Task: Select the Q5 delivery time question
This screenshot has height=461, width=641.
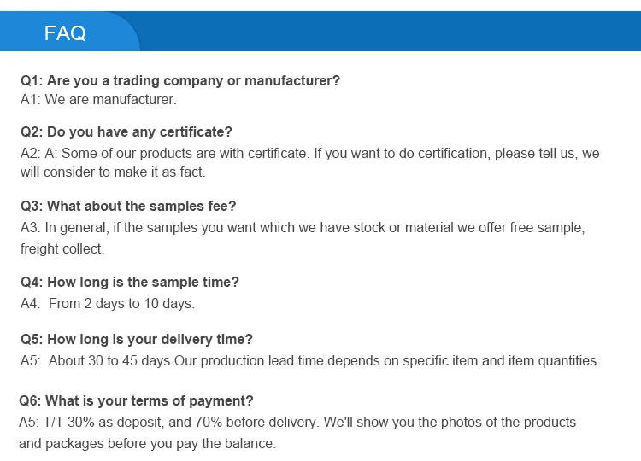Action: [x=137, y=340]
